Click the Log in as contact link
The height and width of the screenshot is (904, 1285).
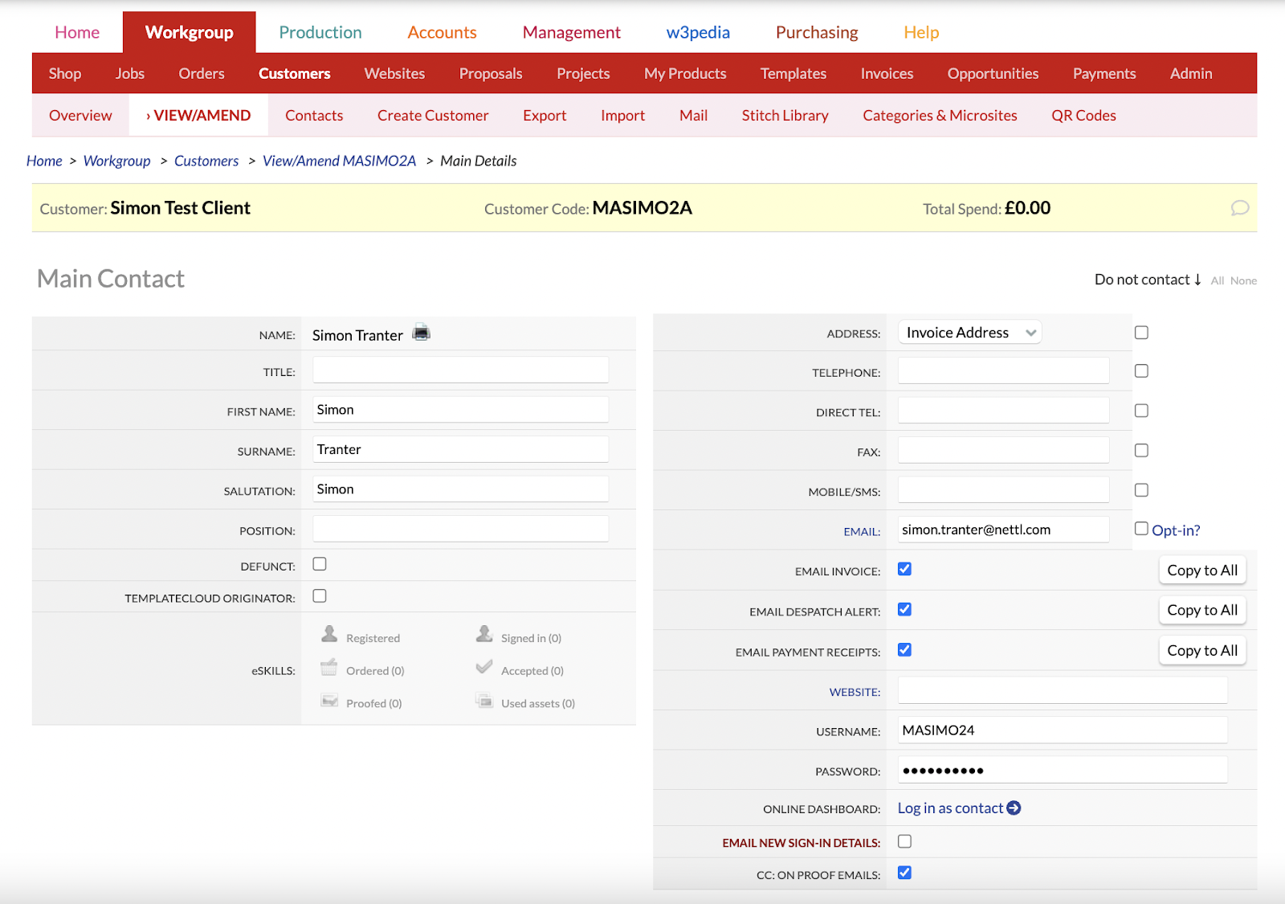coord(950,808)
